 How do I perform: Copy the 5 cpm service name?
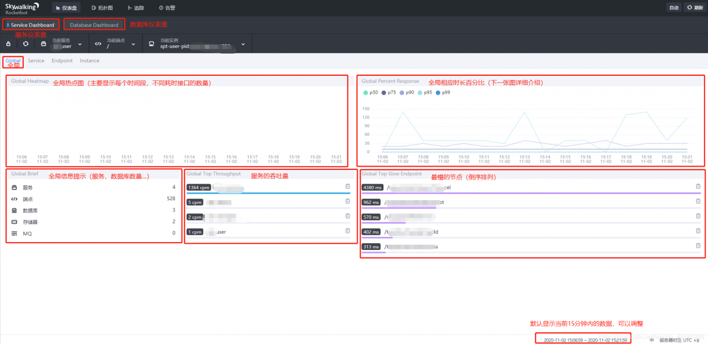[348, 201]
